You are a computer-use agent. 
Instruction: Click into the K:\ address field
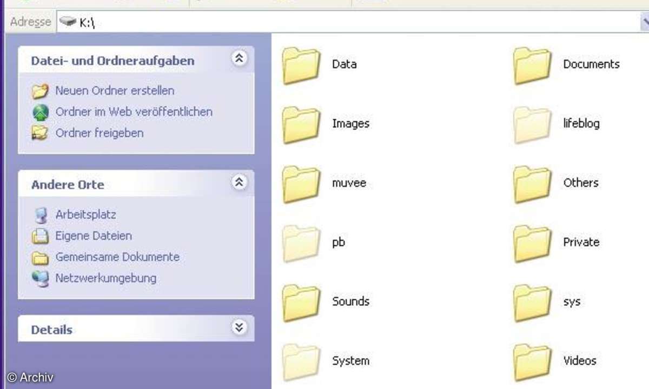click(348, 22)
